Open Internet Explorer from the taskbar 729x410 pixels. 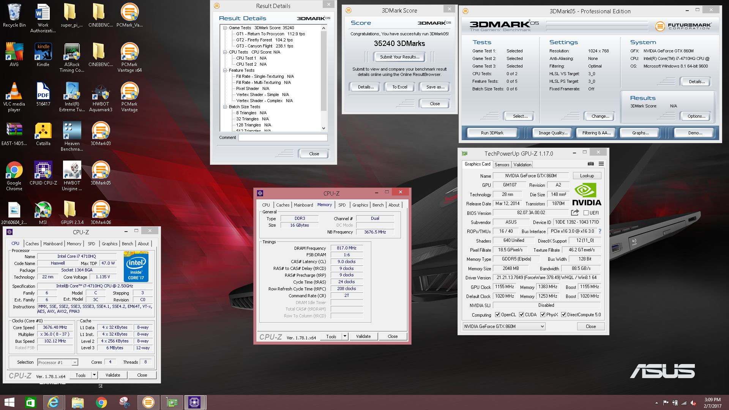pyautogui.click(x=53, y=402)
